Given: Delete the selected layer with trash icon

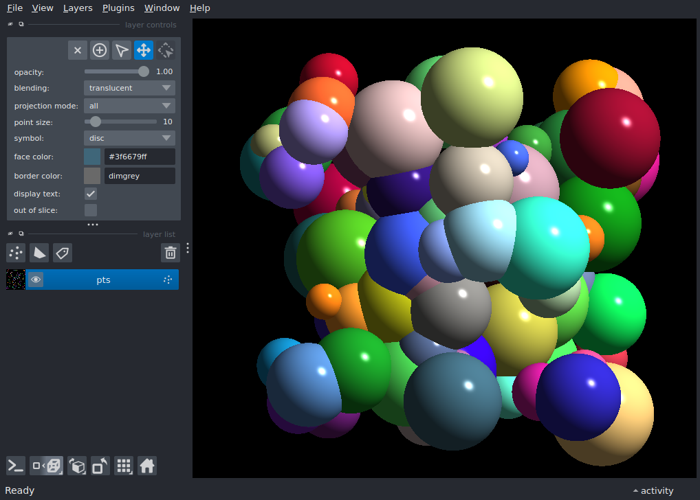Looking at the screenshot, I should tap(171, 253).
